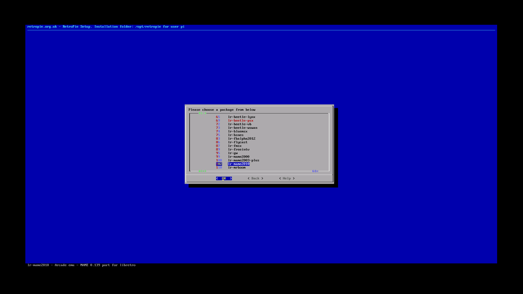Screen dimensions: 523x294
Task: Select the lr-beetle-psx package
Action: (241, 120)
